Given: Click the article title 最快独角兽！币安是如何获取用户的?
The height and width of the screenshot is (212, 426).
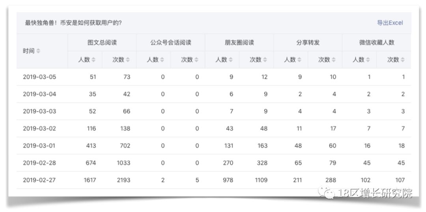Looking at the screenshot, I should 73,23.
